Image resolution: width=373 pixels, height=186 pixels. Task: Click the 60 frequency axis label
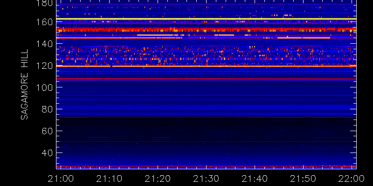[48, 131]
